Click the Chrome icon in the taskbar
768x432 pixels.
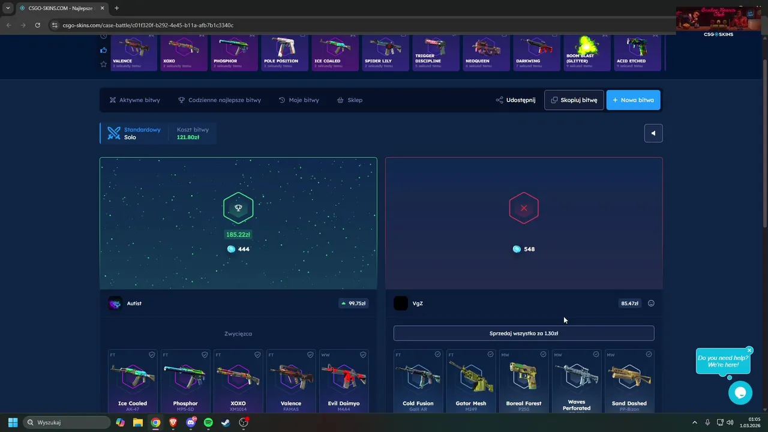[155, 422]
